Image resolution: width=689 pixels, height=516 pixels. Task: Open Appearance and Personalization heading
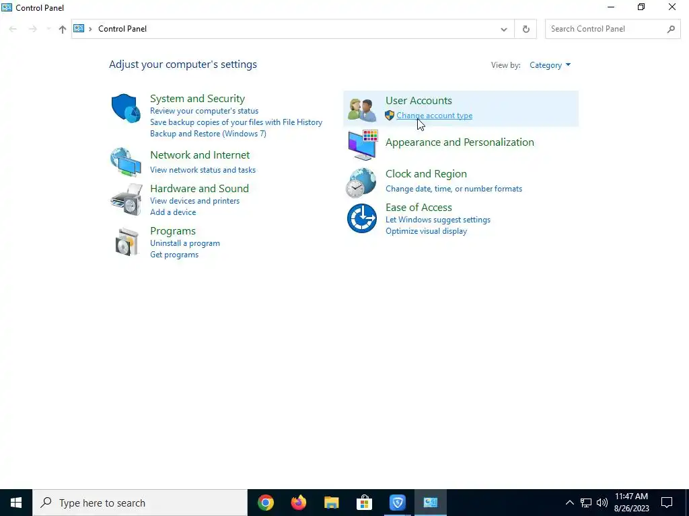460,142
